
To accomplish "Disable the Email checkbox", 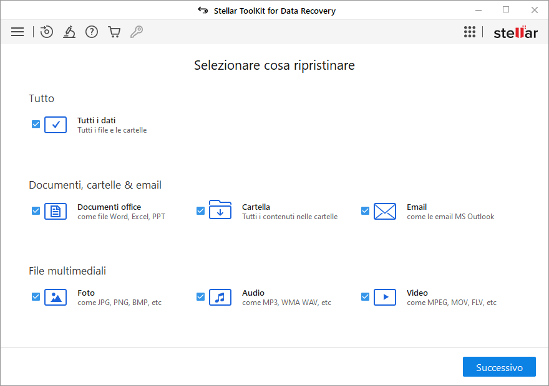I will [x=365, y=210].
